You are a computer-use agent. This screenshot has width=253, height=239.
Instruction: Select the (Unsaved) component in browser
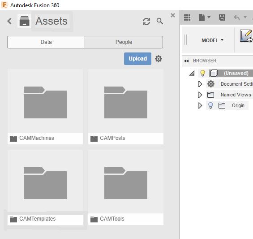[236, 73]
